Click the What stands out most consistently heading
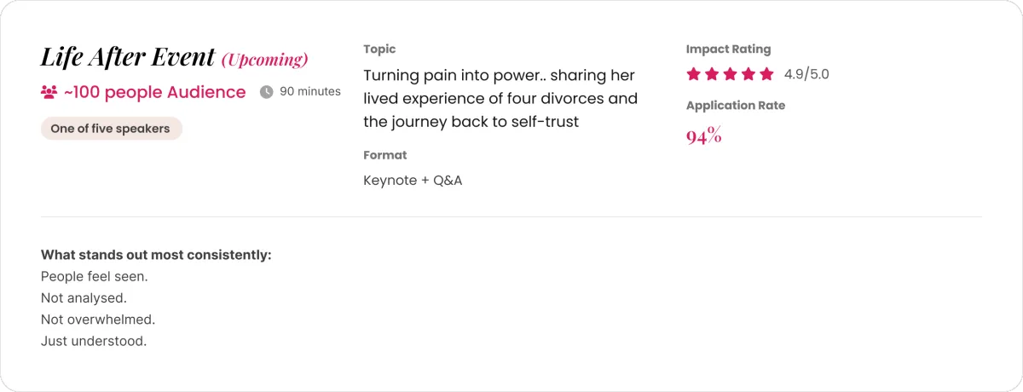 click(156, 255)
